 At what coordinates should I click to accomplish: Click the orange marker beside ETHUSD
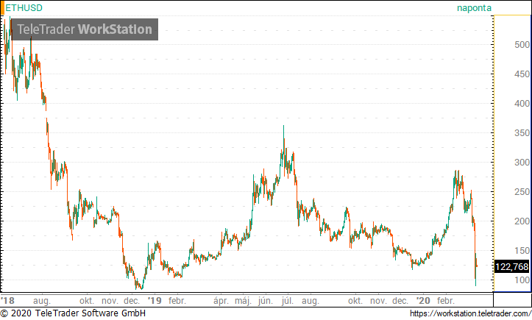coord(2,8)
